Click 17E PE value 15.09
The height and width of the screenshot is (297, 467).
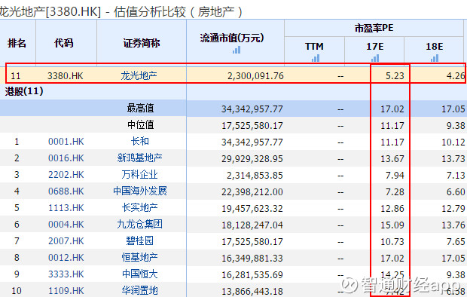(392, 225)
